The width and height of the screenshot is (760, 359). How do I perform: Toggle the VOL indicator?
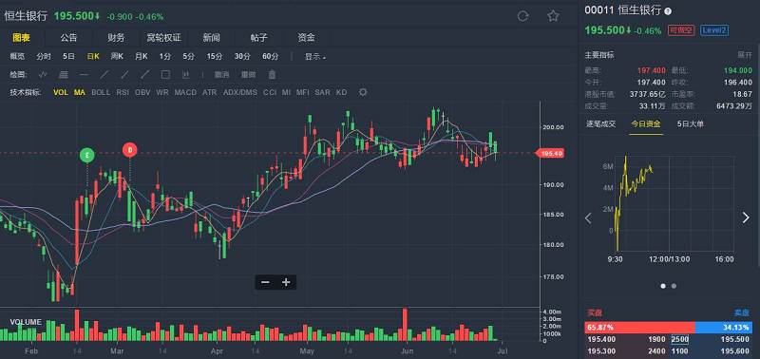point(61,92)
